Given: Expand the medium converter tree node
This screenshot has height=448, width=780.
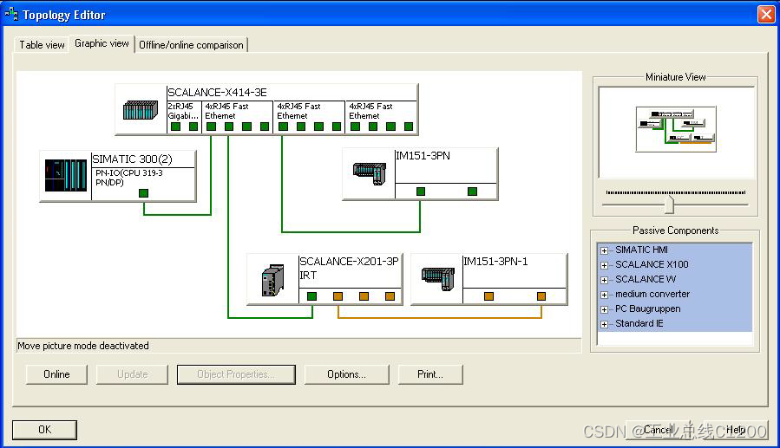Looking at the screenshot, I should [604, 295].
